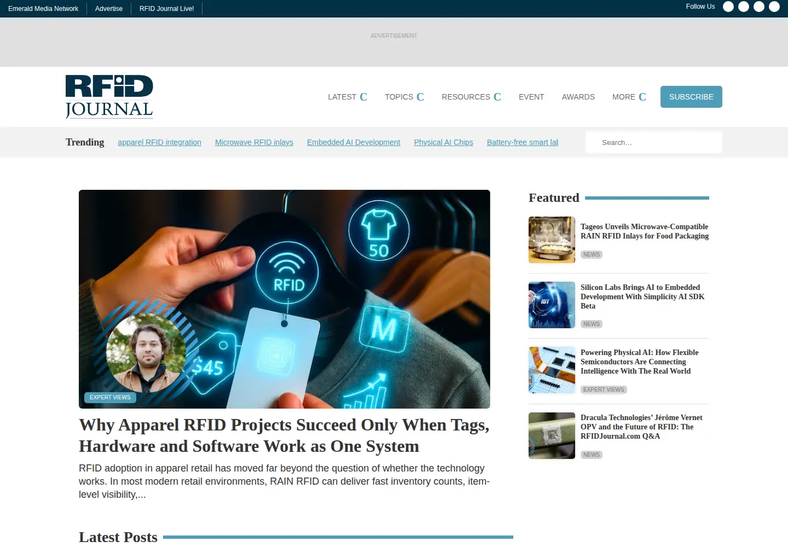Read Dracula Technologies Jérôme Vernet Q&A article
The image size is (788, 547).
pos(641,427)
